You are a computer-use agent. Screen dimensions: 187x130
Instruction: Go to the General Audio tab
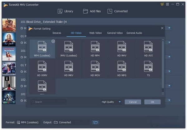134,33
